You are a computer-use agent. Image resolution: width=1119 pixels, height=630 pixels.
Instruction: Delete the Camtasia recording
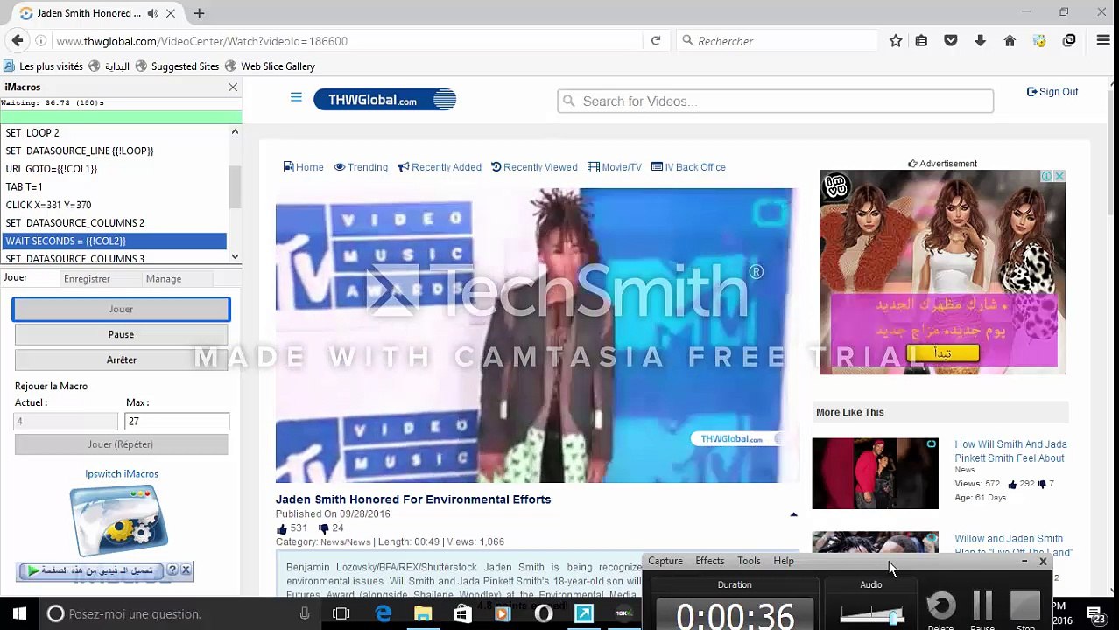coord(940,605)
